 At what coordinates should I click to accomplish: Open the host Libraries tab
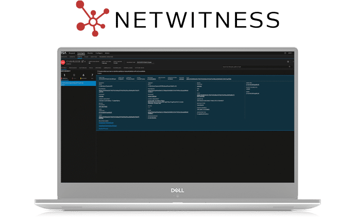coord(107,68)
